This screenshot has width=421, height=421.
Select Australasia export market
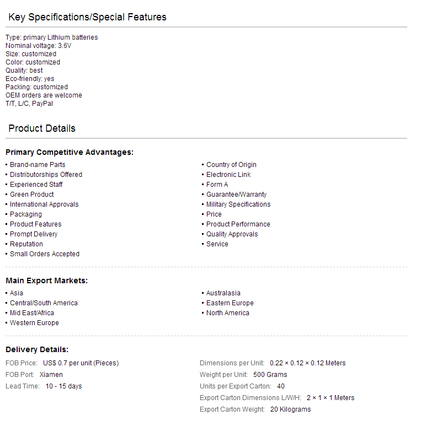click(223, 293)
